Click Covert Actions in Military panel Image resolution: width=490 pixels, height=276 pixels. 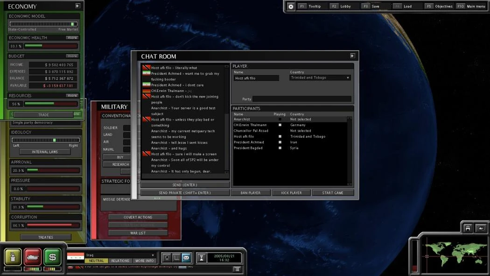138,217
